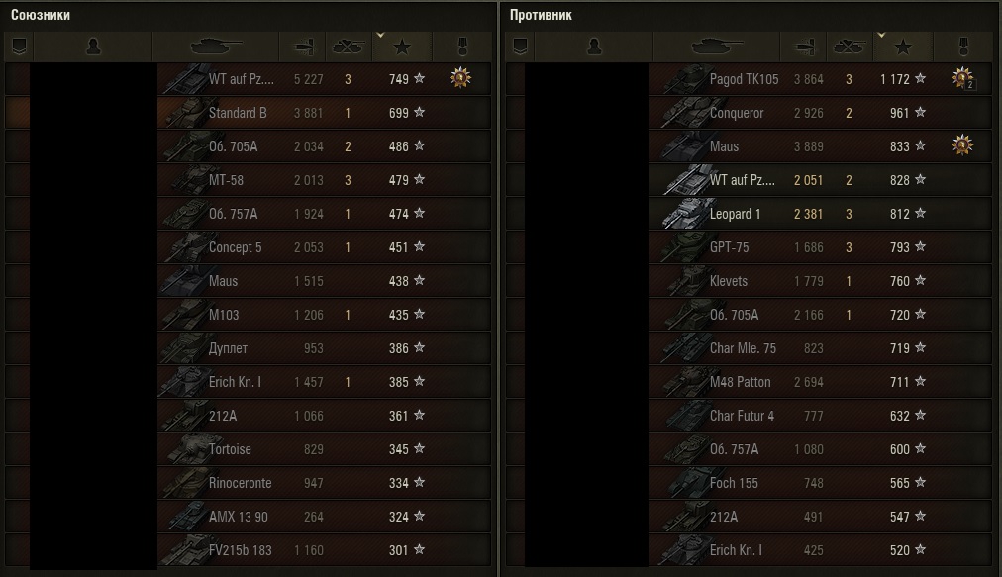Select the enemy Conqueror row

749,113
